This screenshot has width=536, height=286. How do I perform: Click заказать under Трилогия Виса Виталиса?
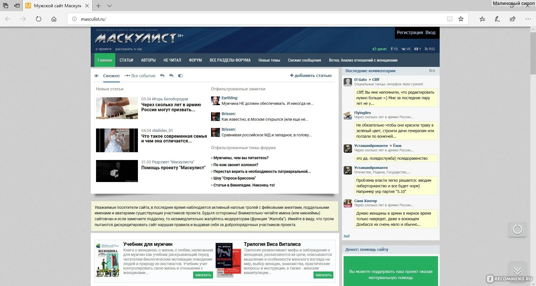click(323, 275)
